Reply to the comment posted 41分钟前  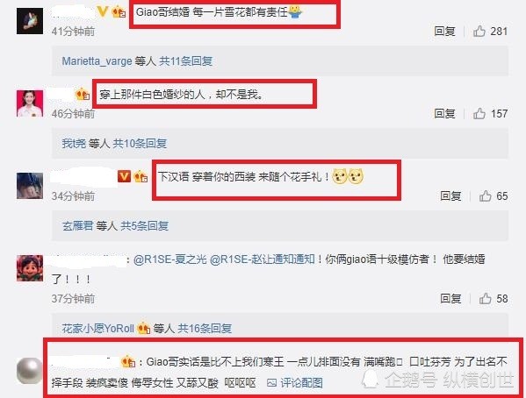click(444, 32)
